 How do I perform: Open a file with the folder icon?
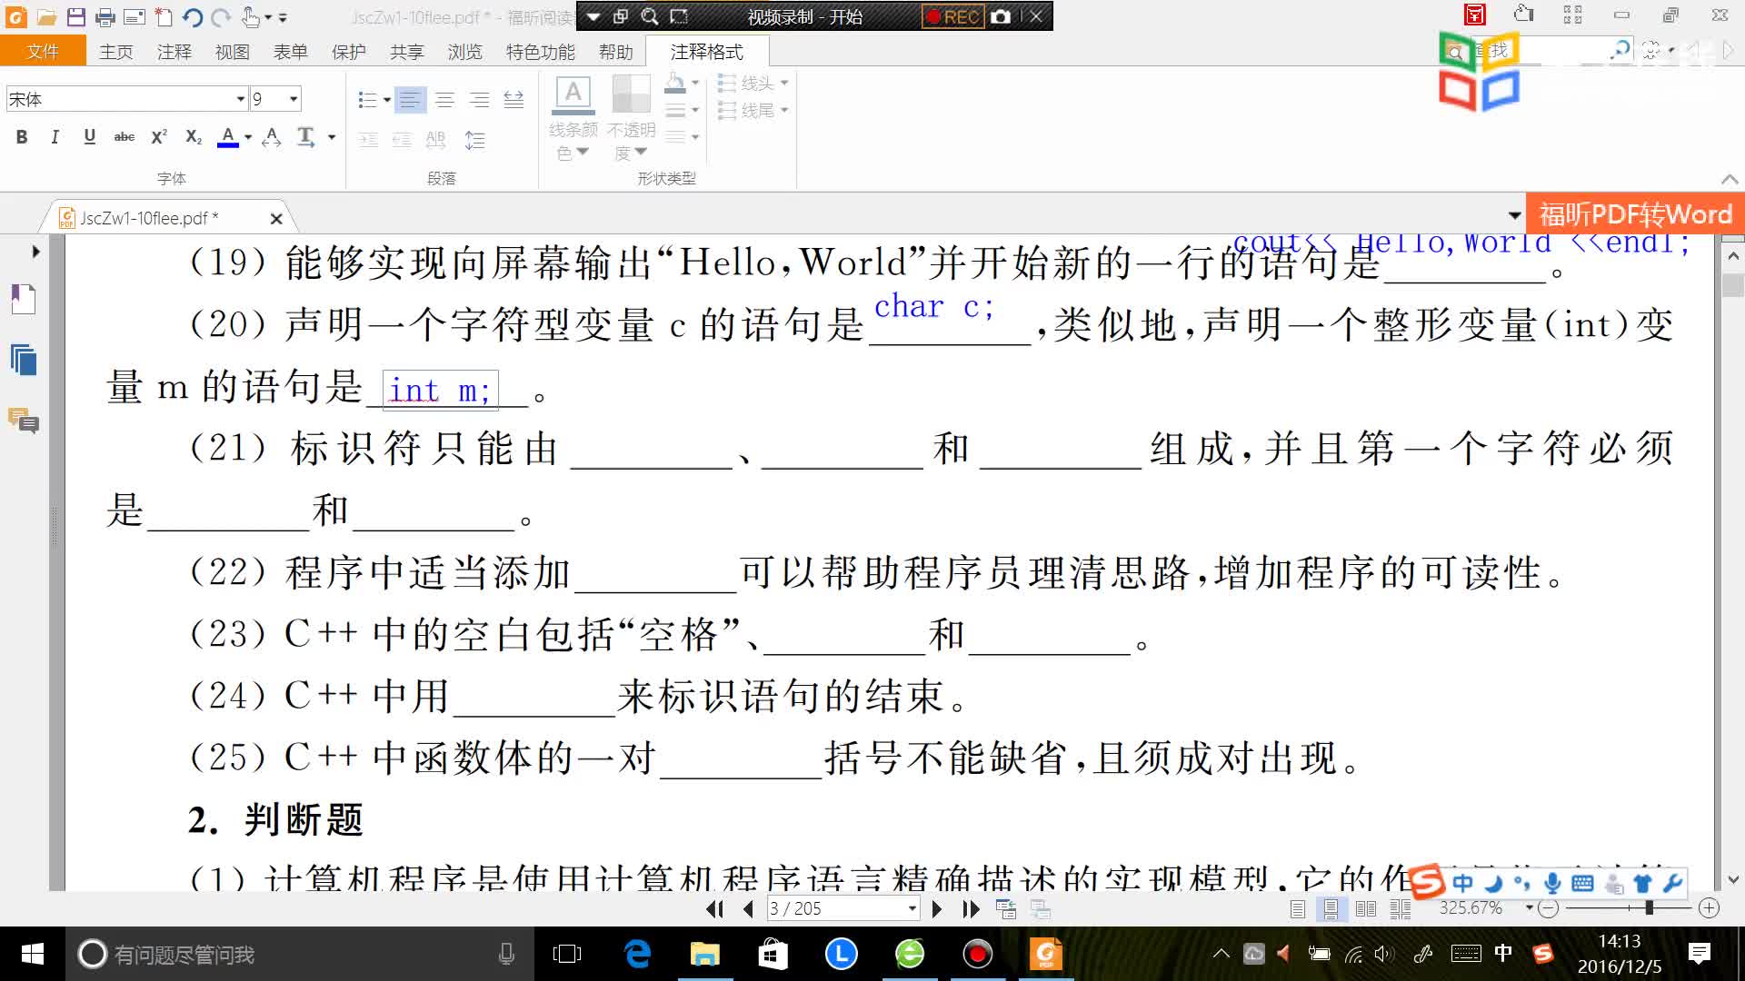pyautogui.click(x=46, y=16)
